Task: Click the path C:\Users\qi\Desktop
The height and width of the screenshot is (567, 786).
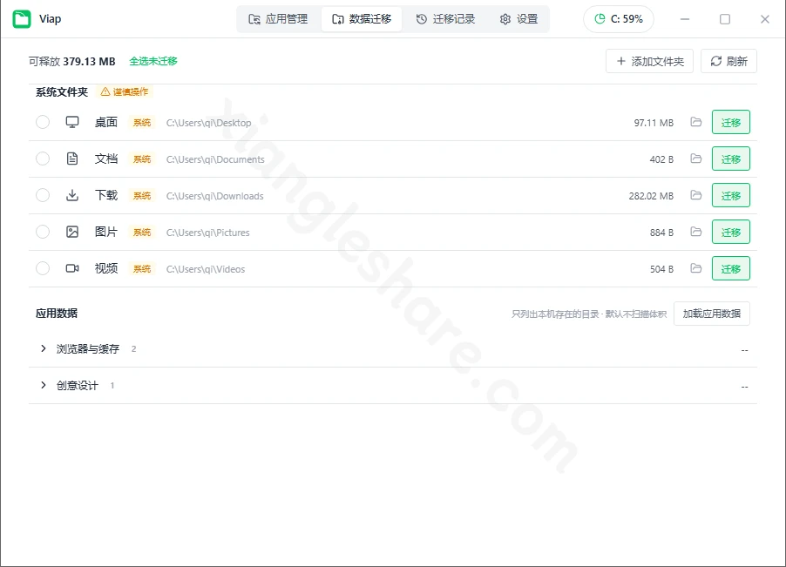Action: (x=208, y=123)
